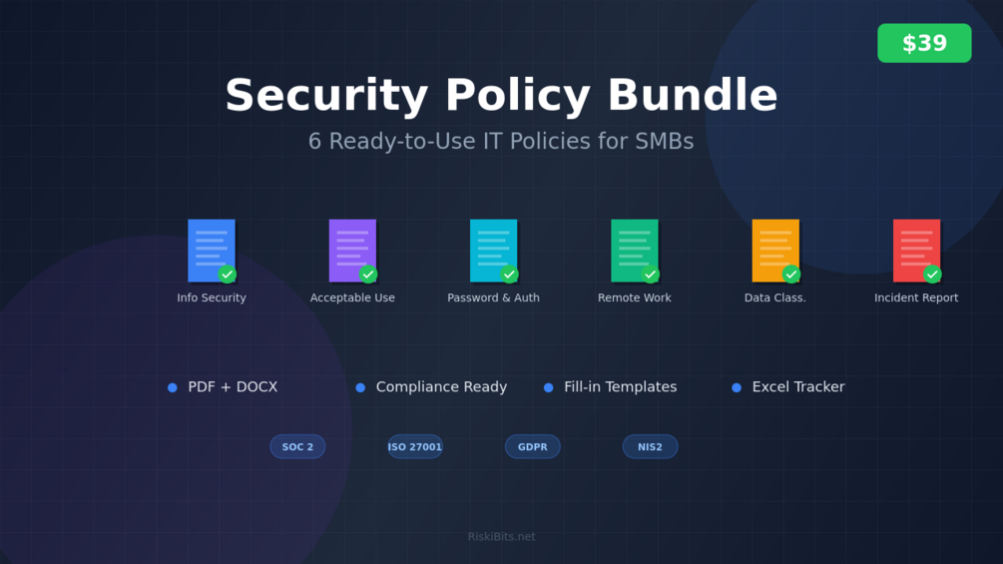The image size is (1003, 564).
Task: Click the 'Password & Auth' label
Action: (x=494, y=297)
